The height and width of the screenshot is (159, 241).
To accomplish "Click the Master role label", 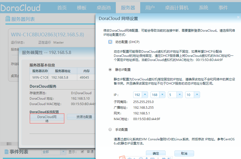I will pyautogui.click(x=59, y=43).
